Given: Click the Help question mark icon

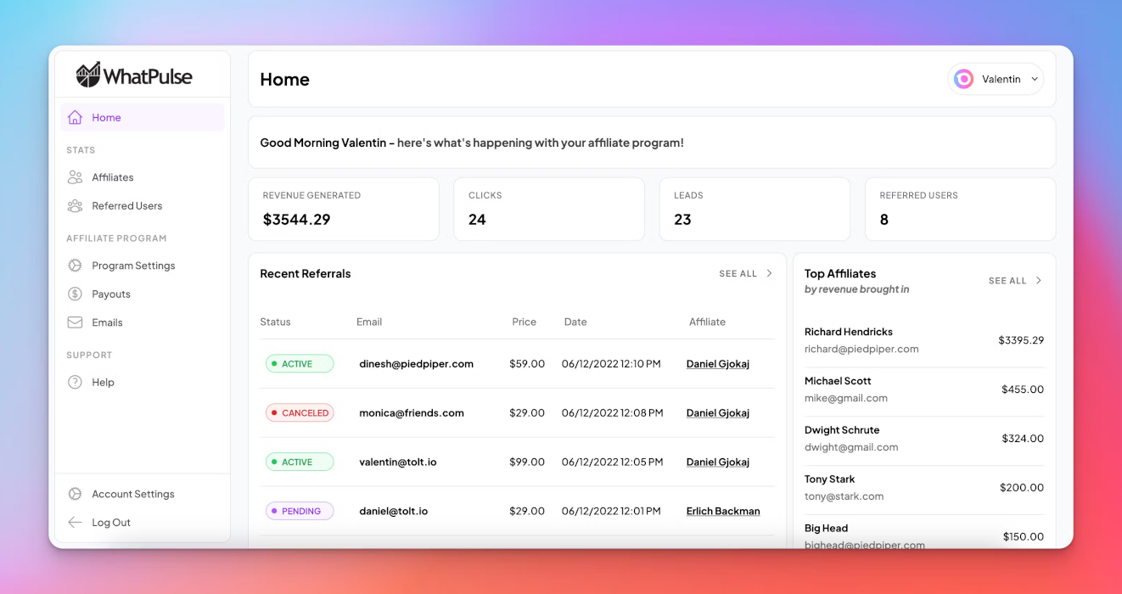Looking at the screenshot, I should coord(75,383).
